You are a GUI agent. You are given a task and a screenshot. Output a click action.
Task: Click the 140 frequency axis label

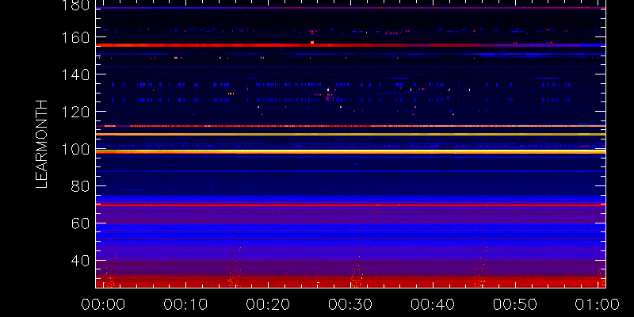point(77,74)
